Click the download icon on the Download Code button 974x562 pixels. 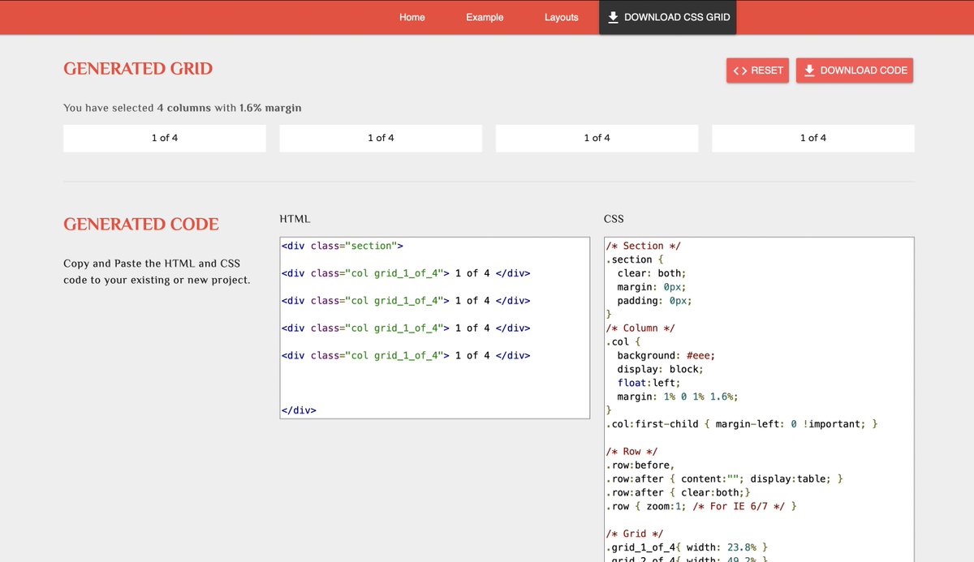point(809,71)
